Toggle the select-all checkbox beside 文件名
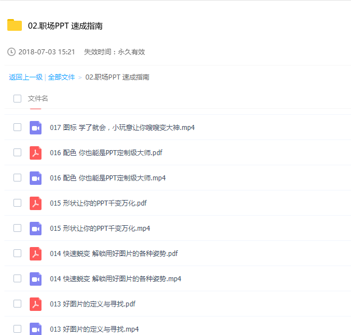The height and width of the screenshot is (335, 351). [17, 99]
